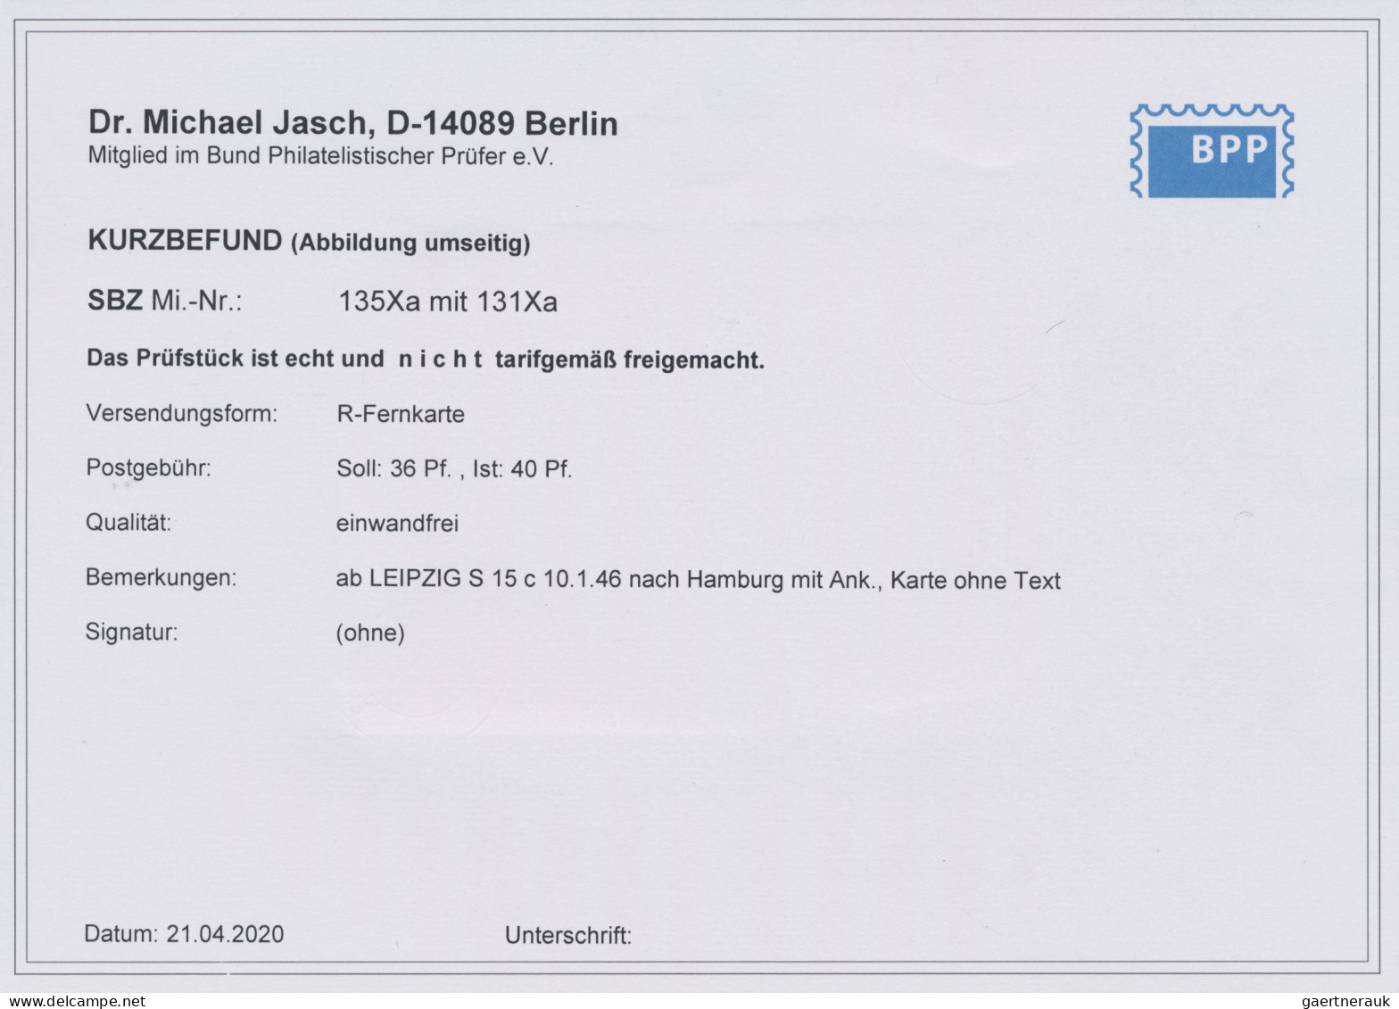The width and height of the screenshot is (1399, 1009).
Task: Click the label 'Signatur:'
Action: tap(131, 633)
